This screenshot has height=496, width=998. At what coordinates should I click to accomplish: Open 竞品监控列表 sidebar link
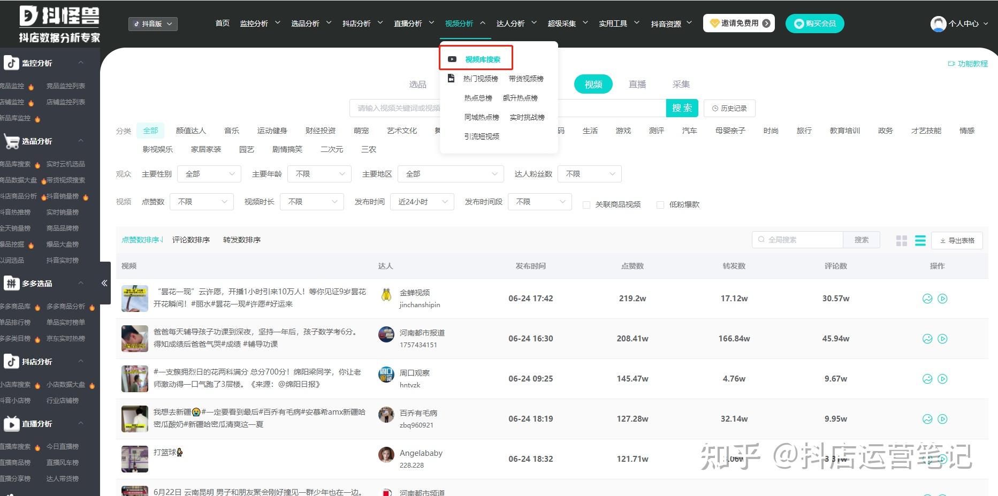click(x=66, y=86)
